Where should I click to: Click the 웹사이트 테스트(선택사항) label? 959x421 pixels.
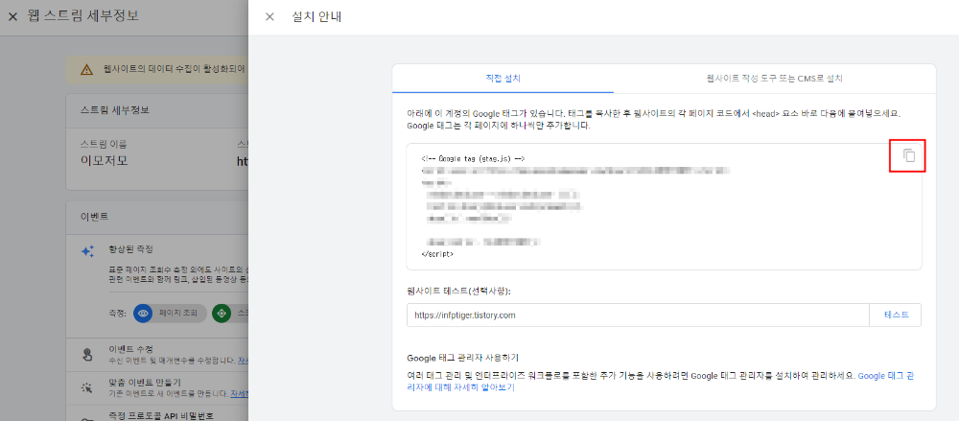pos(458,292)
